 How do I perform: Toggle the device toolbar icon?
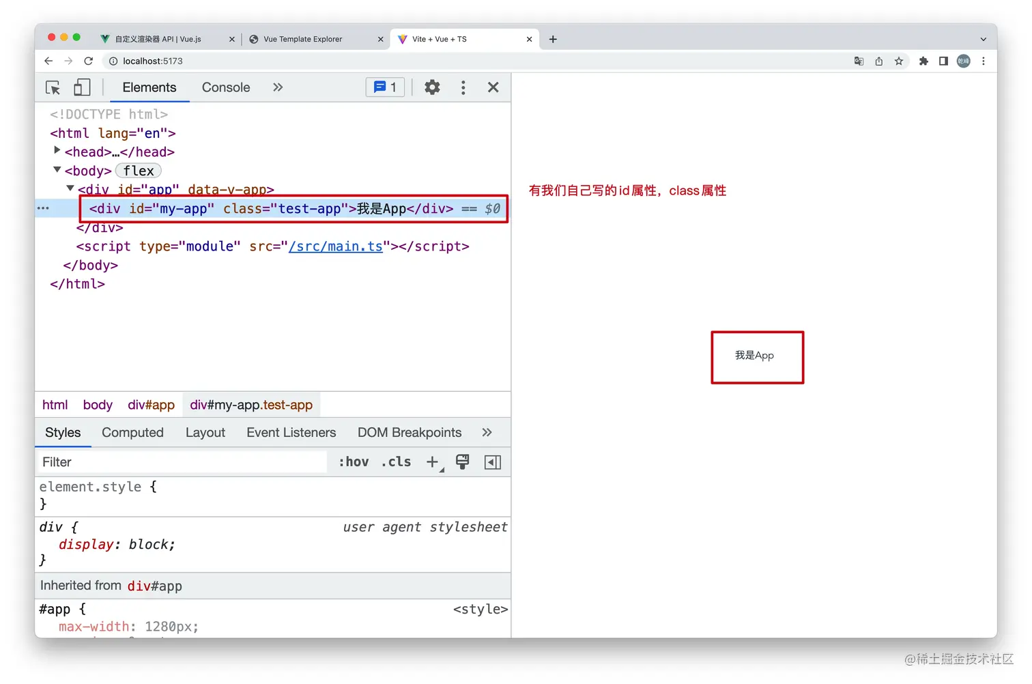82,87
